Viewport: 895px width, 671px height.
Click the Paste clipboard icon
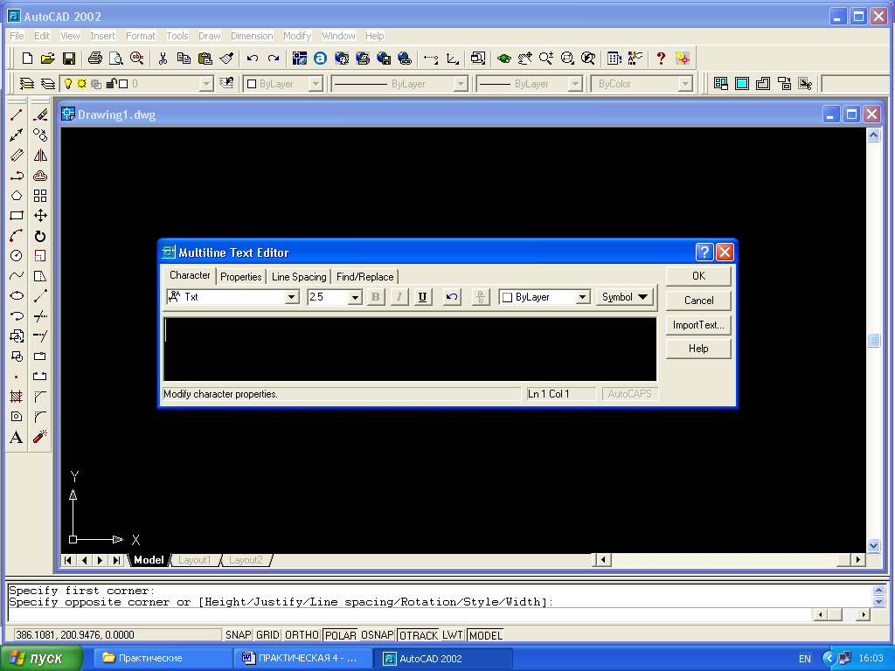click(x=205, y=59)
